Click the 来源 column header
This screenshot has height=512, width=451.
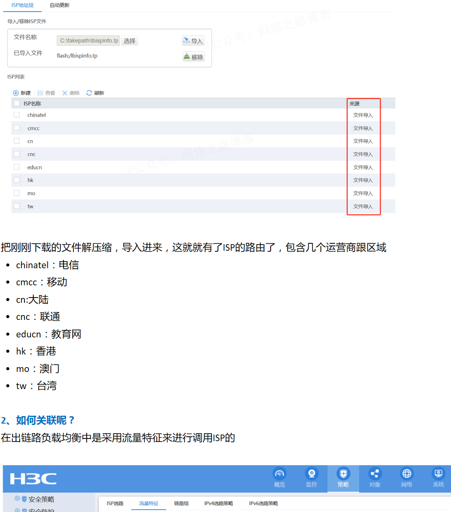click(355, 104)
